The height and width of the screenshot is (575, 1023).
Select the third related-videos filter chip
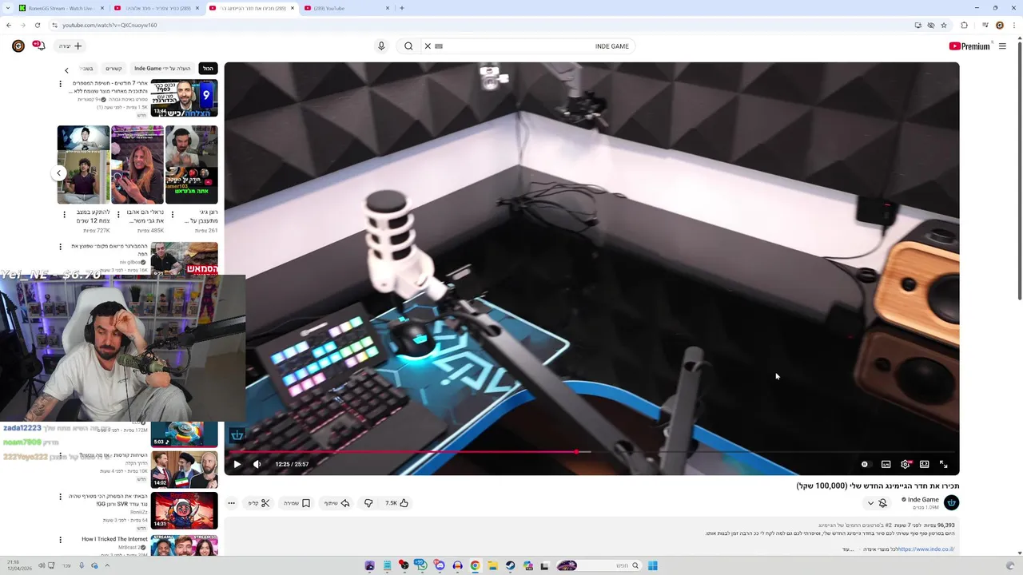(x=113, y=69)
